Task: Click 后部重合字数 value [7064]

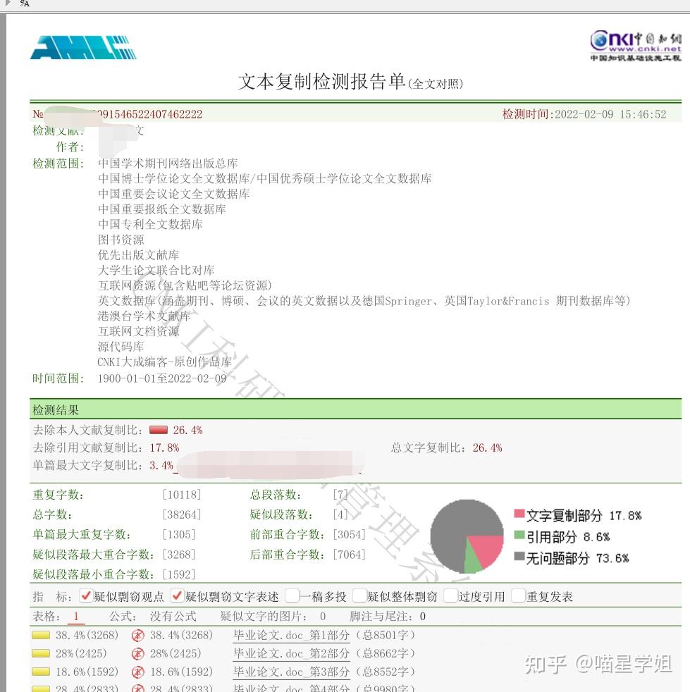Action: [349, 555]
